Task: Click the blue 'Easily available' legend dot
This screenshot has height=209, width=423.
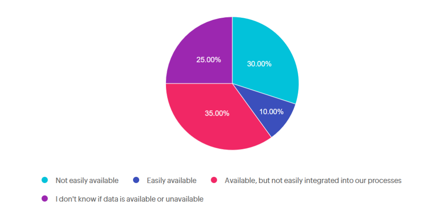Action: [136, 180]
